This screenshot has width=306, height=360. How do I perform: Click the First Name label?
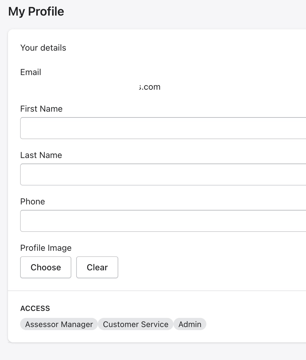(41, 109)
